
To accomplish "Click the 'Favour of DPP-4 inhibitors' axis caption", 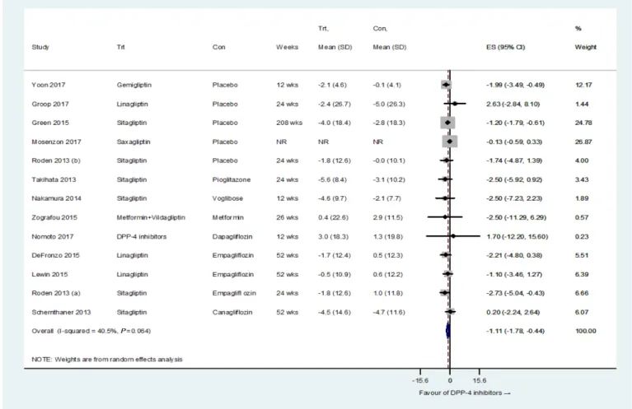I will pos(465,393).
